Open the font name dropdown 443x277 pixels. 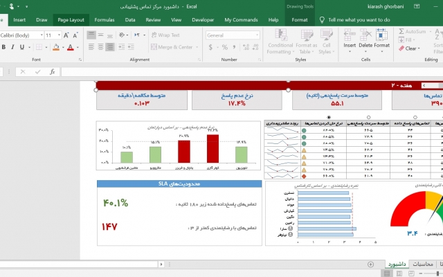(x=42, y=35)
